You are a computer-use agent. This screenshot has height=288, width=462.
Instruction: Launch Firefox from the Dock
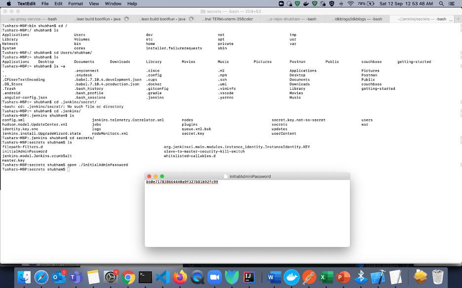[x=180, y=277]
